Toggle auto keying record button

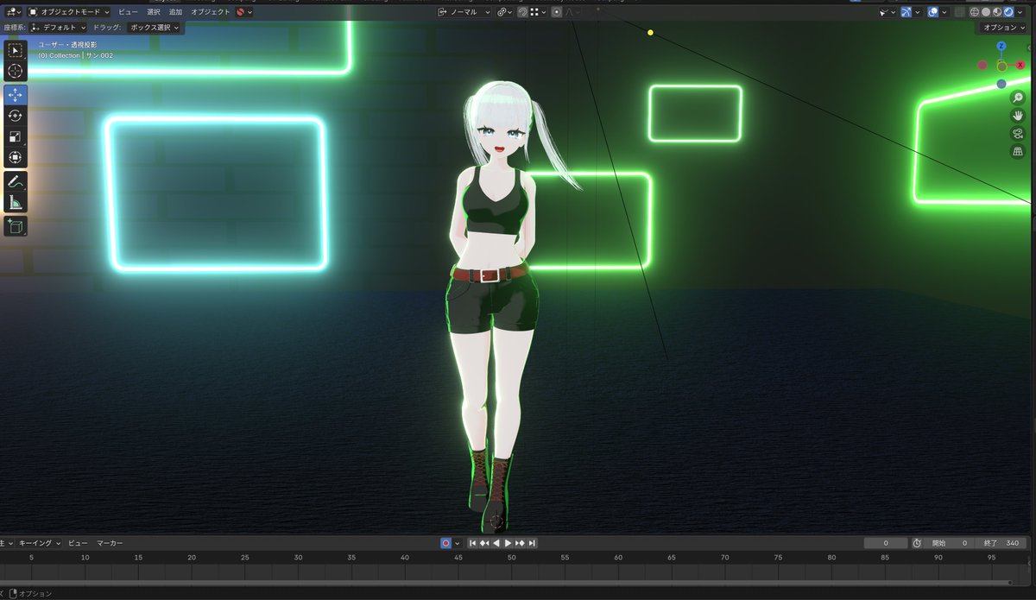[x=445, y=543]
